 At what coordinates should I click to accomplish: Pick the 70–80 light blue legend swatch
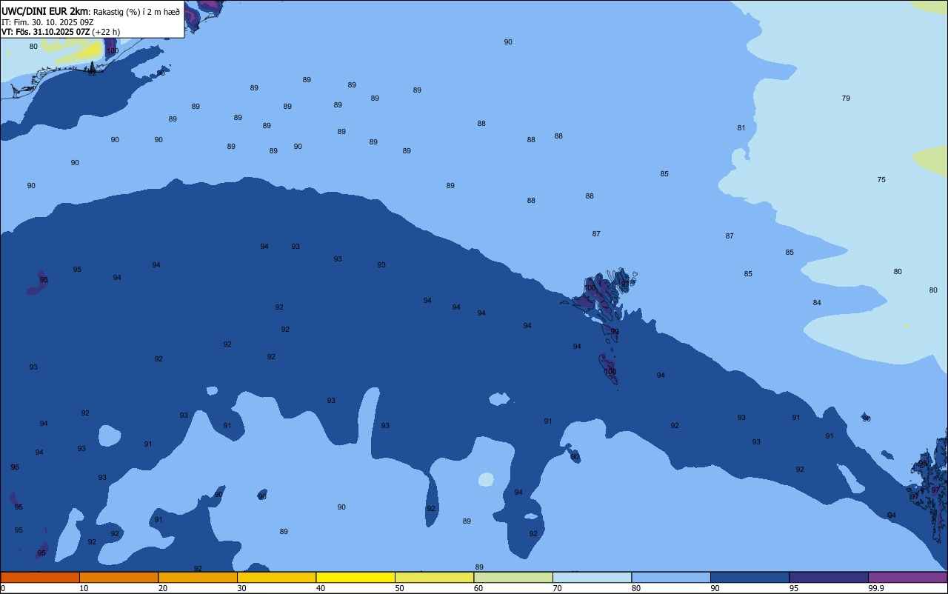click(592, 577)
